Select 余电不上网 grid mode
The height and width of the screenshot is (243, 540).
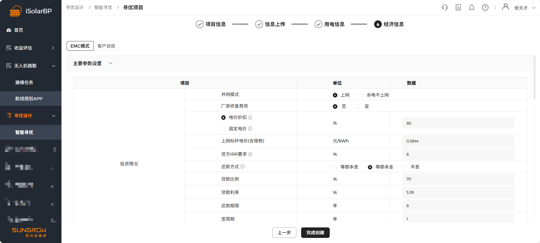[361, 95]
